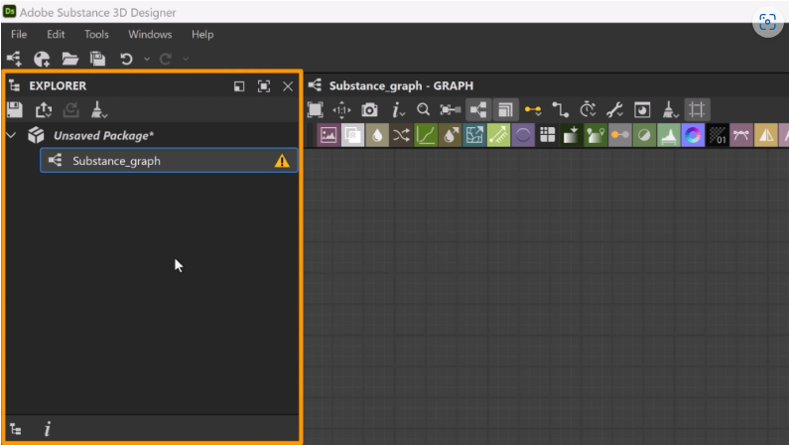The image size is (789, 445).
Task: Add the orange dot HSL node
Action: [620, 135]
